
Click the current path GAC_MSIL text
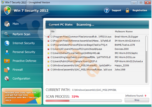tap(94, 90)
